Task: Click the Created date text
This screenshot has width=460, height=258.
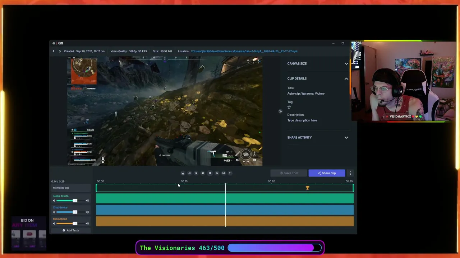Action: 84,51
